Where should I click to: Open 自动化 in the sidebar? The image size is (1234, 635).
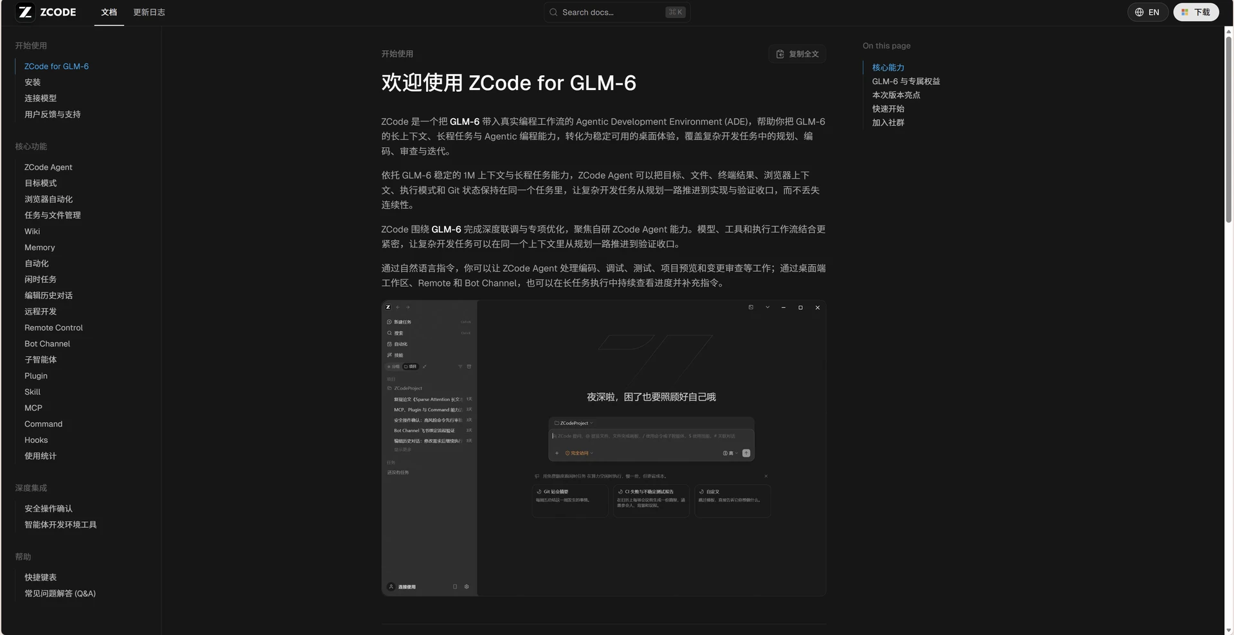(37, 264)
